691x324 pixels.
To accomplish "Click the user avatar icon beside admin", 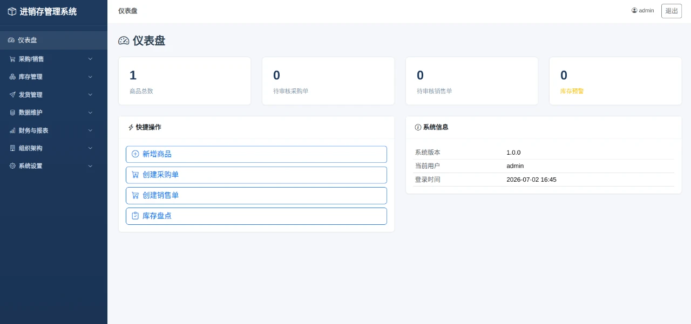I will (x=634, y=10).
